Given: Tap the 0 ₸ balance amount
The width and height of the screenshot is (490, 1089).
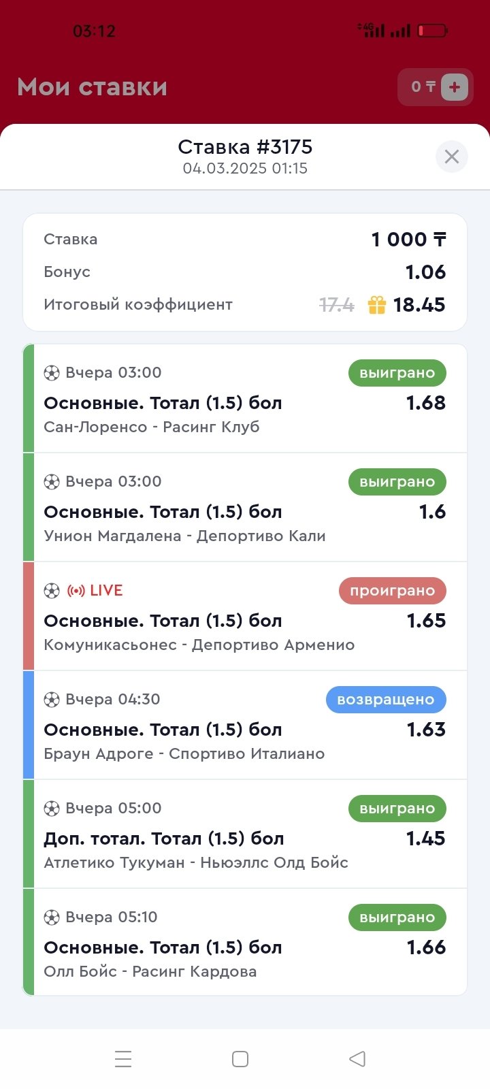Looking at the screenshot, I should pyautogui.click(x=423, y=87).
